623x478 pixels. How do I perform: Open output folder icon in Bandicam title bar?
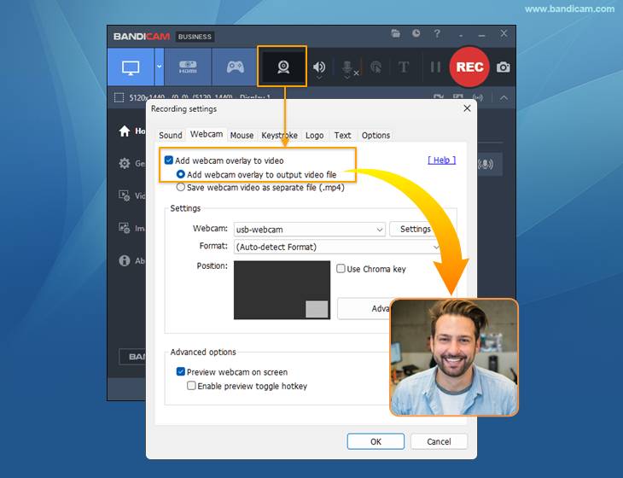pos(395,34)
